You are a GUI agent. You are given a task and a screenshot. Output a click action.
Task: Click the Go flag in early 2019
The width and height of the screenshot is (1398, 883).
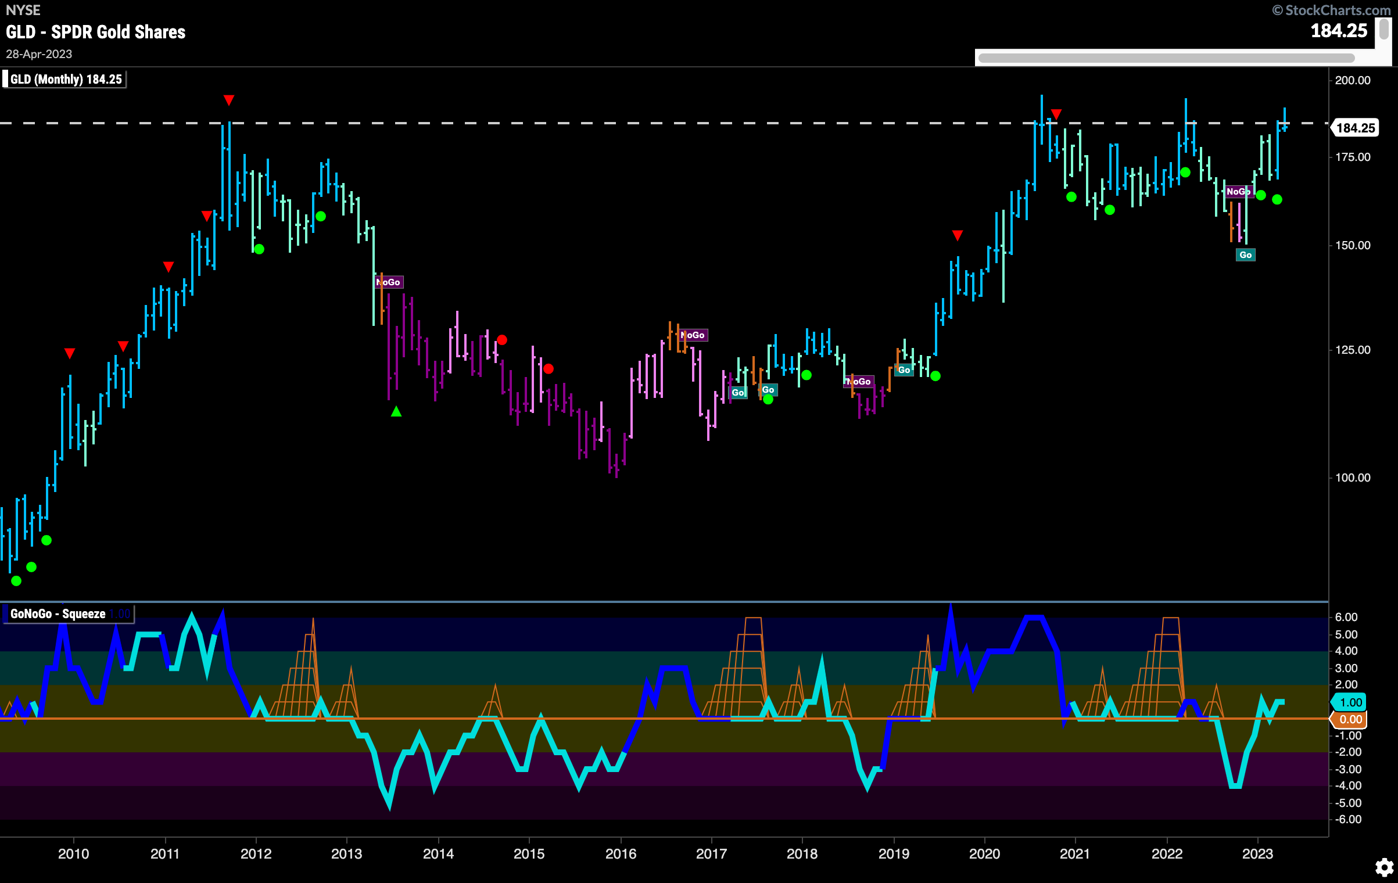904,370
